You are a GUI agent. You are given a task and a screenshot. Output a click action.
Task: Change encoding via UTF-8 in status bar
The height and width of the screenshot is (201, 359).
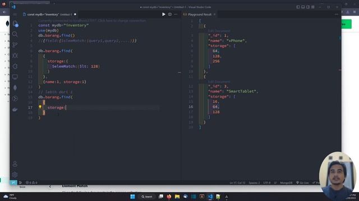coord(267,183)
